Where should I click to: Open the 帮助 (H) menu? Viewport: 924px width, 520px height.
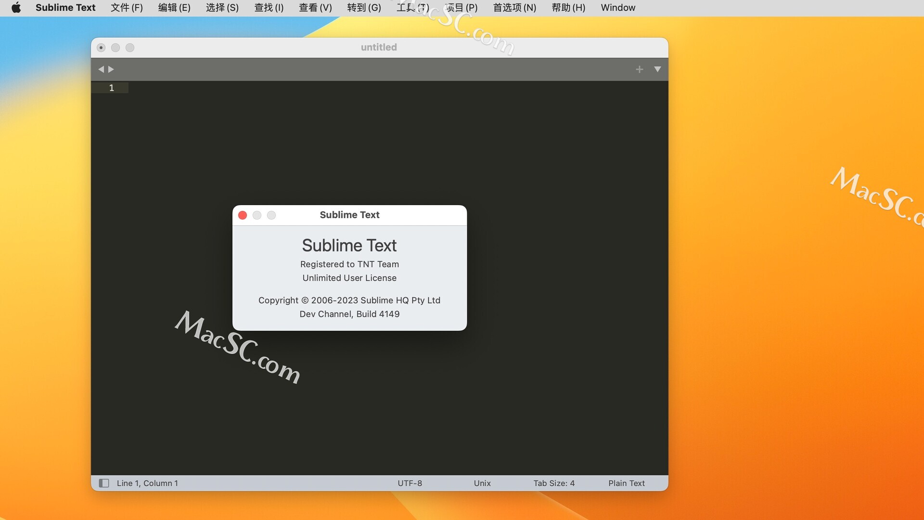point(568,8)
